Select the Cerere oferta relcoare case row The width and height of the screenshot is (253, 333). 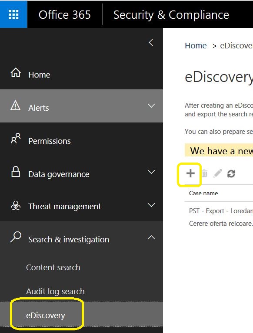pos(221,224)
